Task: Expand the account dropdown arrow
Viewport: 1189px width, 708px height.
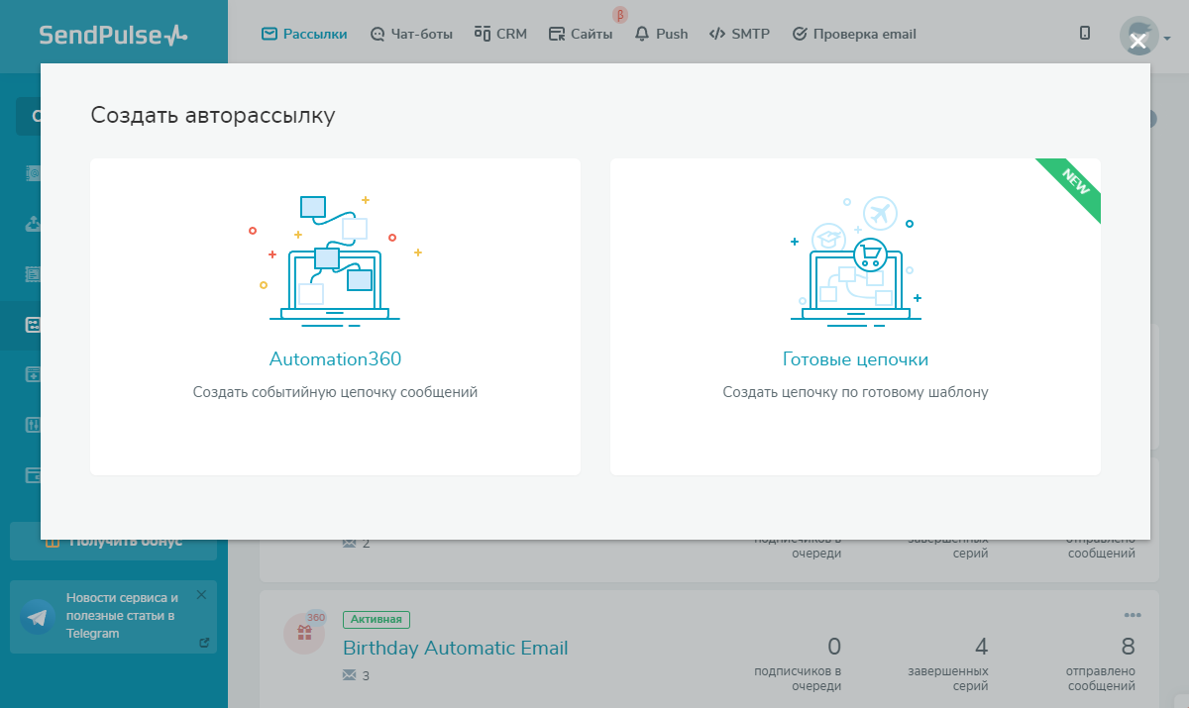Action: pos(1167,39)
